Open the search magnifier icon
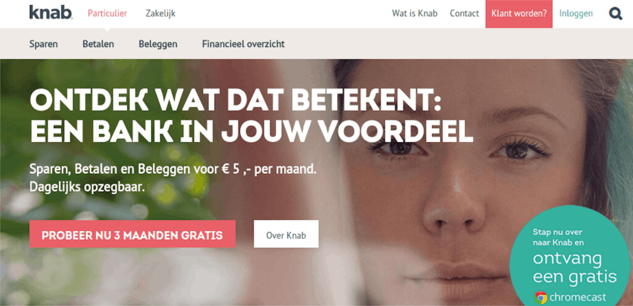This screenshot has width=633, height=306. pyautogui.click(x=616, y=14)
